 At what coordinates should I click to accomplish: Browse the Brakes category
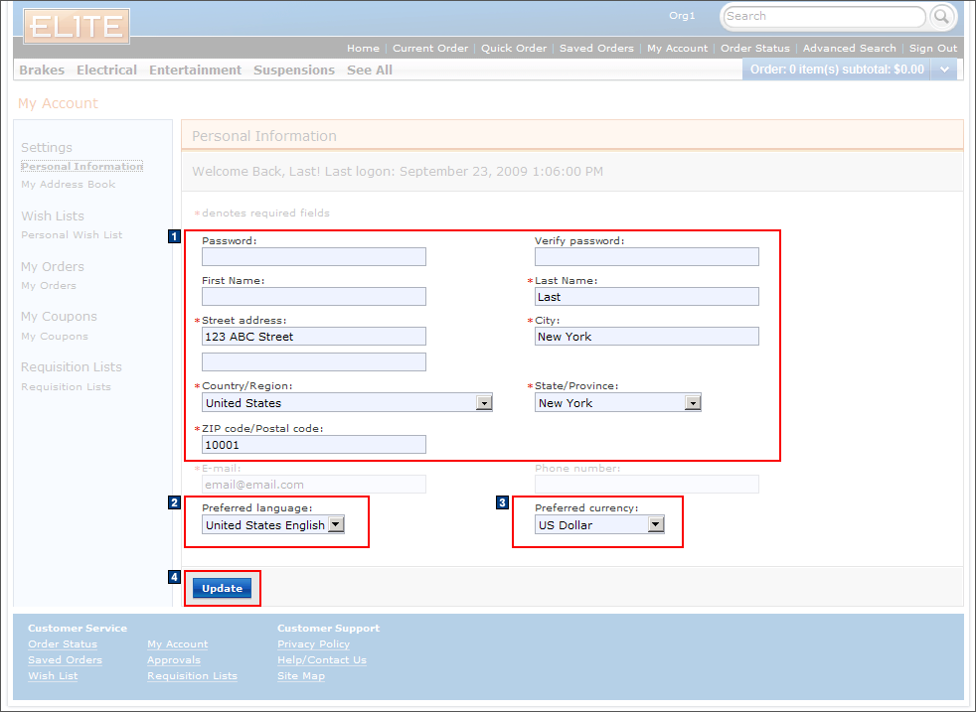coord(42,70)
